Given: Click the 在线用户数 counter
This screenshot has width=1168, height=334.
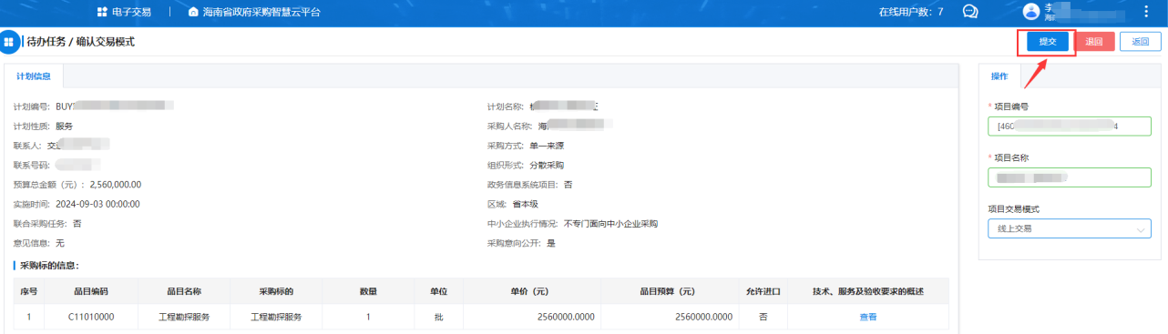Looking at the screenshot, I should pos(910,12).
